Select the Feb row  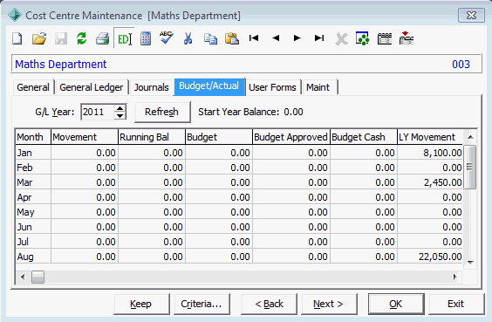click(239, 168)
